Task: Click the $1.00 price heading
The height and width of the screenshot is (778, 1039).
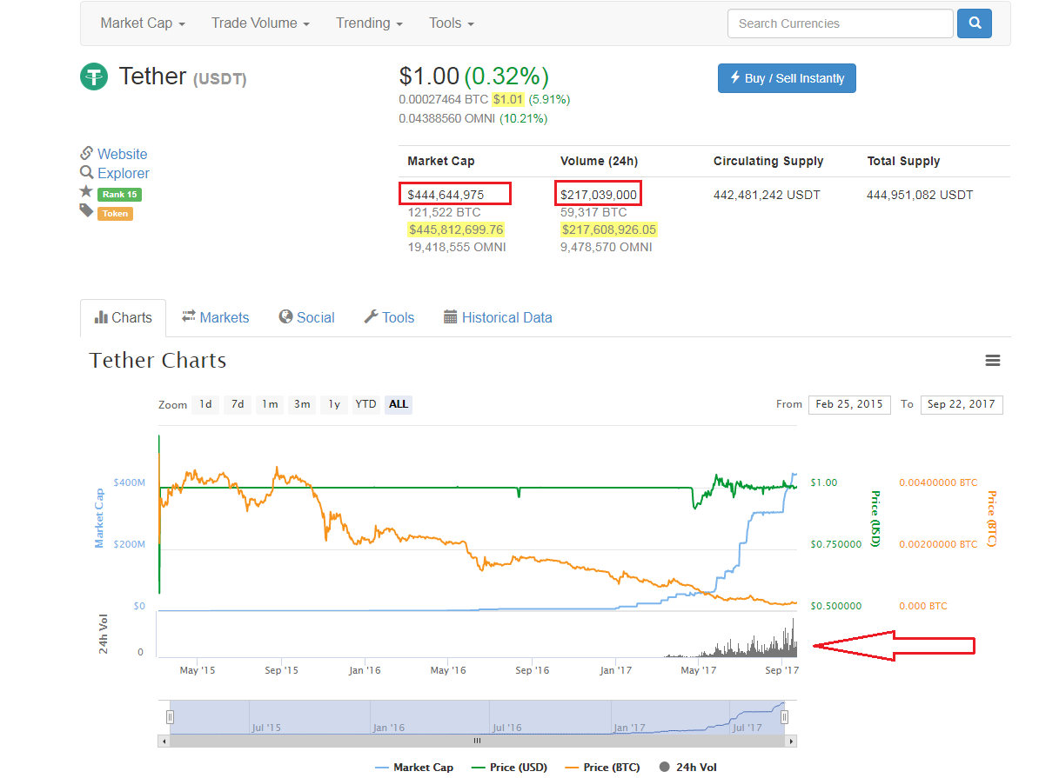Action: (429, 76)
